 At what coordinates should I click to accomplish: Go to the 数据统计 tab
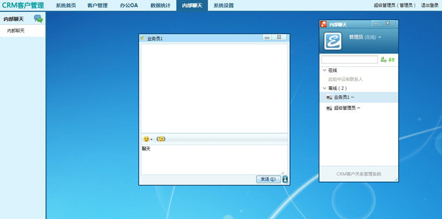pos(160,5)
